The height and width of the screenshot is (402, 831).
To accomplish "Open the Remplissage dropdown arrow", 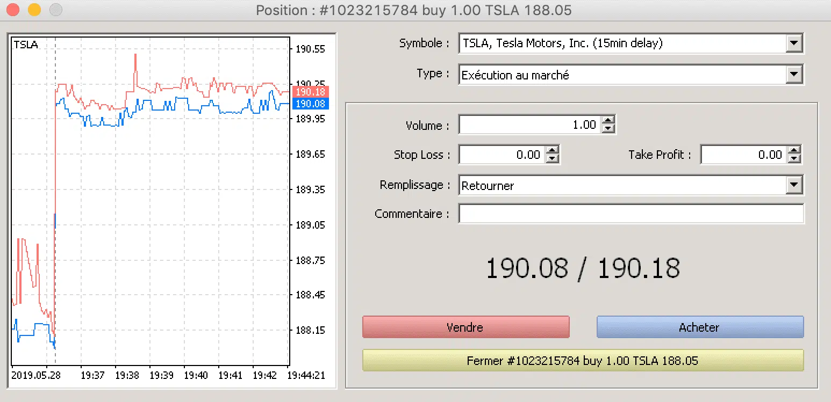I will (793, 185).
